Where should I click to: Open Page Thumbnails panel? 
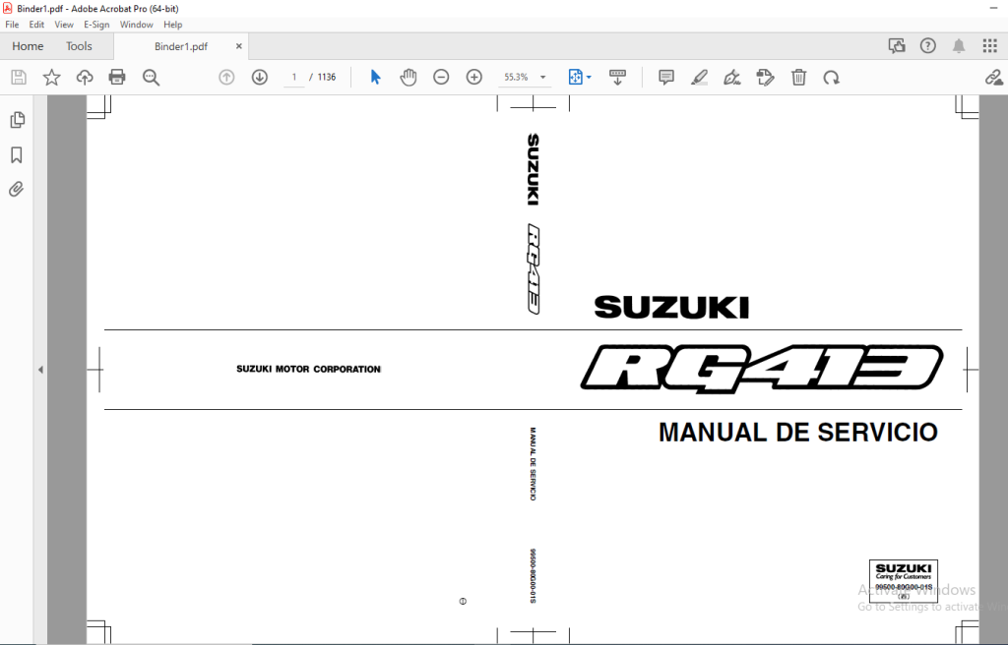point(18,120)
